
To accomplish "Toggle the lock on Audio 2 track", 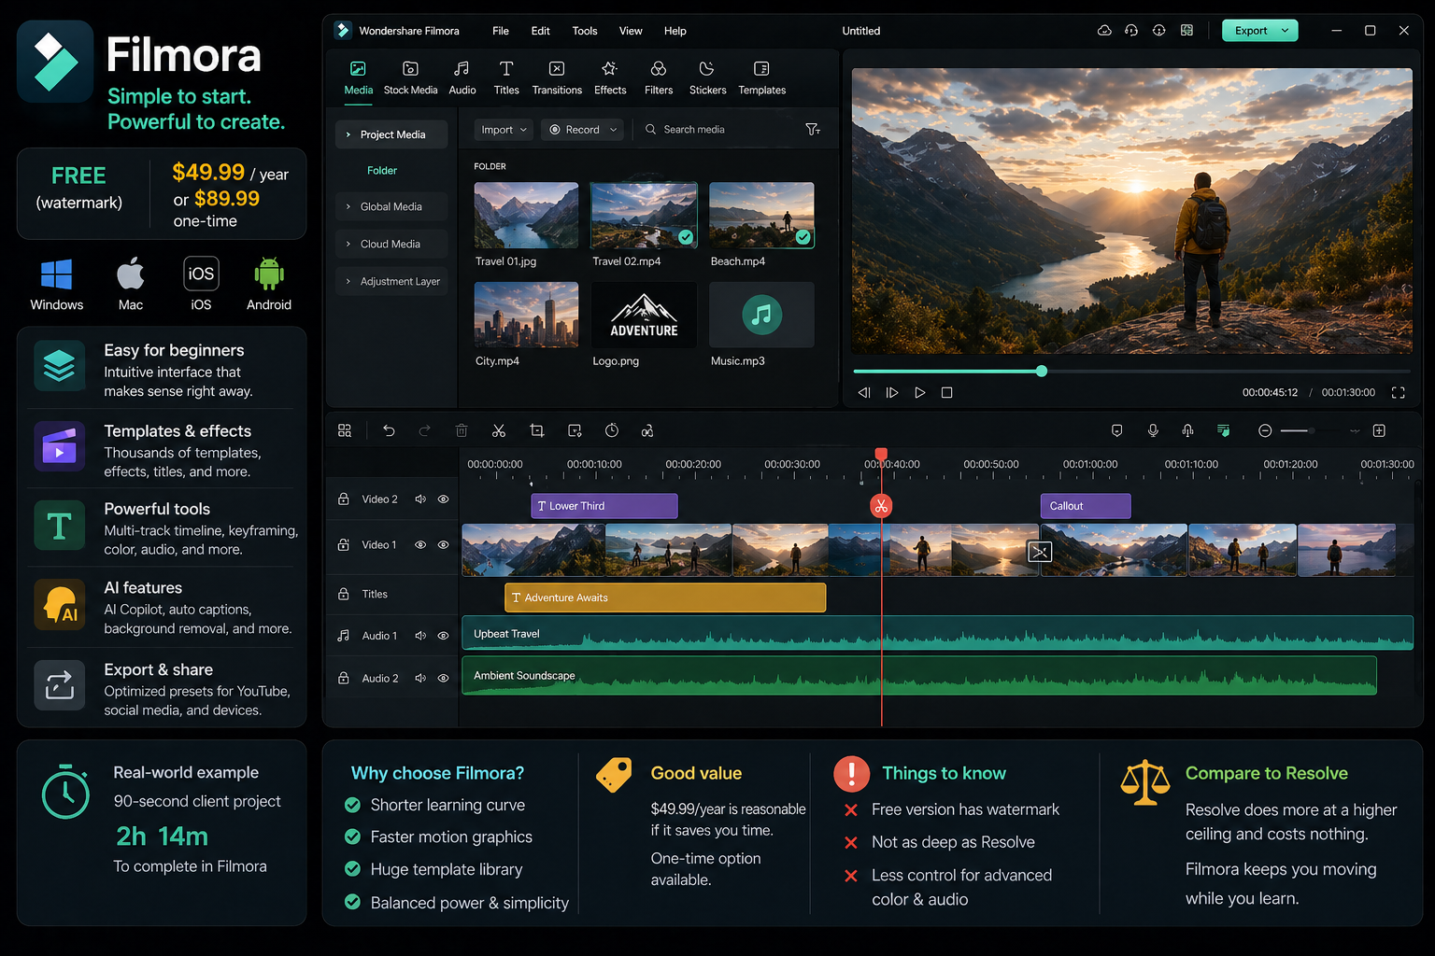I will (x=344, y=678).
